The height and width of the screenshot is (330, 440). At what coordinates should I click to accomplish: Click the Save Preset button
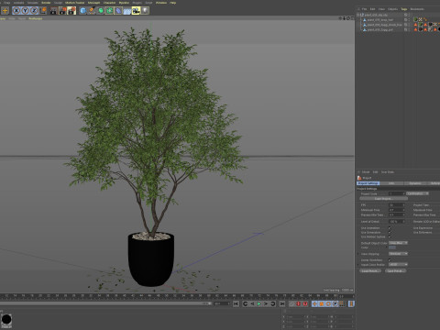pyautogui.click(x=395, y=271)
